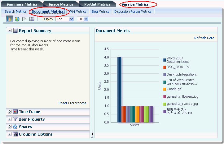Click the DesktopIntegration legend swatch
This screenshot has height=144, width=224.
click(x=165, y=74)
